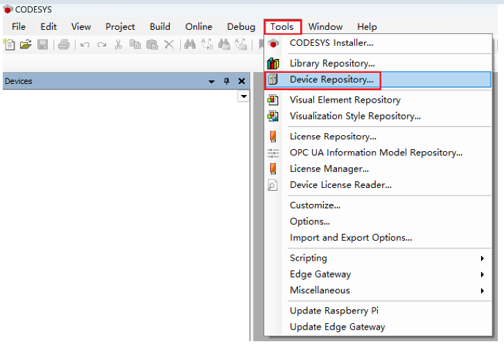
Task: Click the Save Project disk icon
Action: pos(42,44)
